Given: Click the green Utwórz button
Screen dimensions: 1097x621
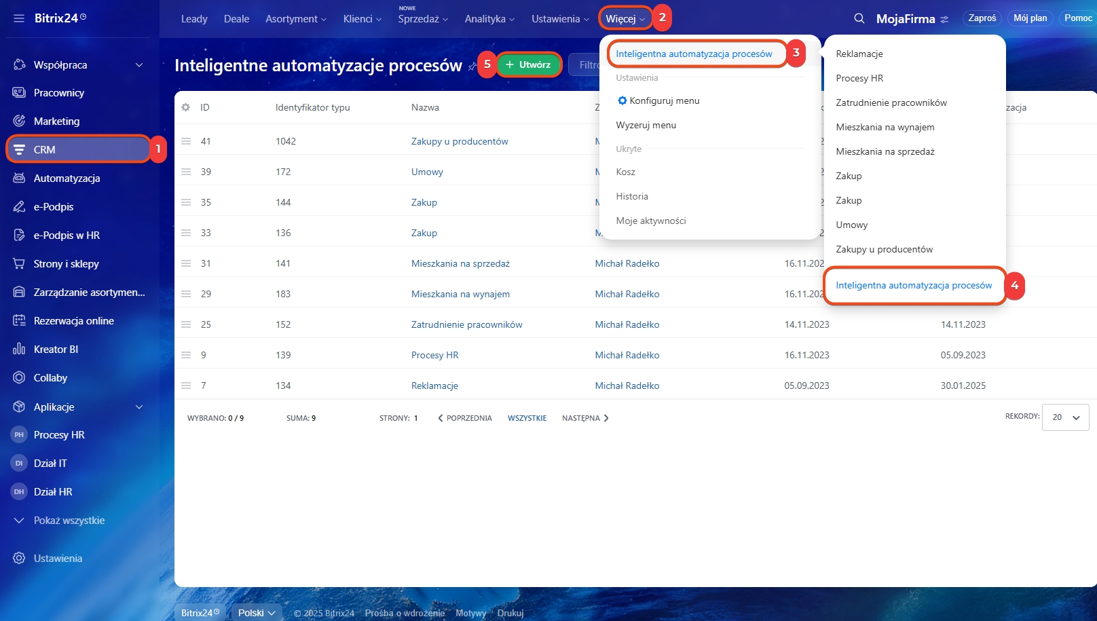Looking at the screenshot, I should pos(529,64).
